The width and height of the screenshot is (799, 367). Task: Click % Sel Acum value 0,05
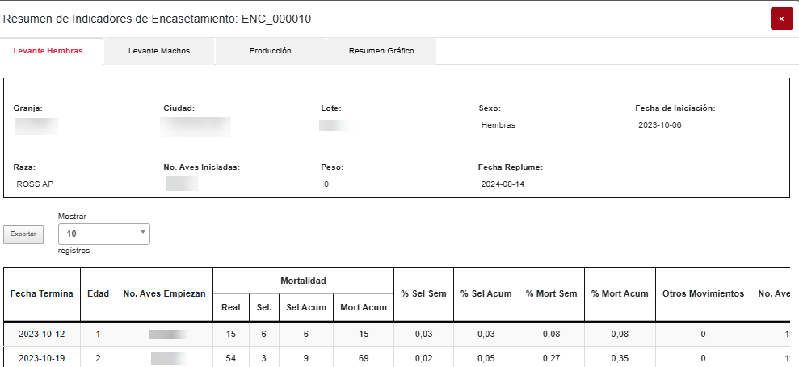coord(486,358)
